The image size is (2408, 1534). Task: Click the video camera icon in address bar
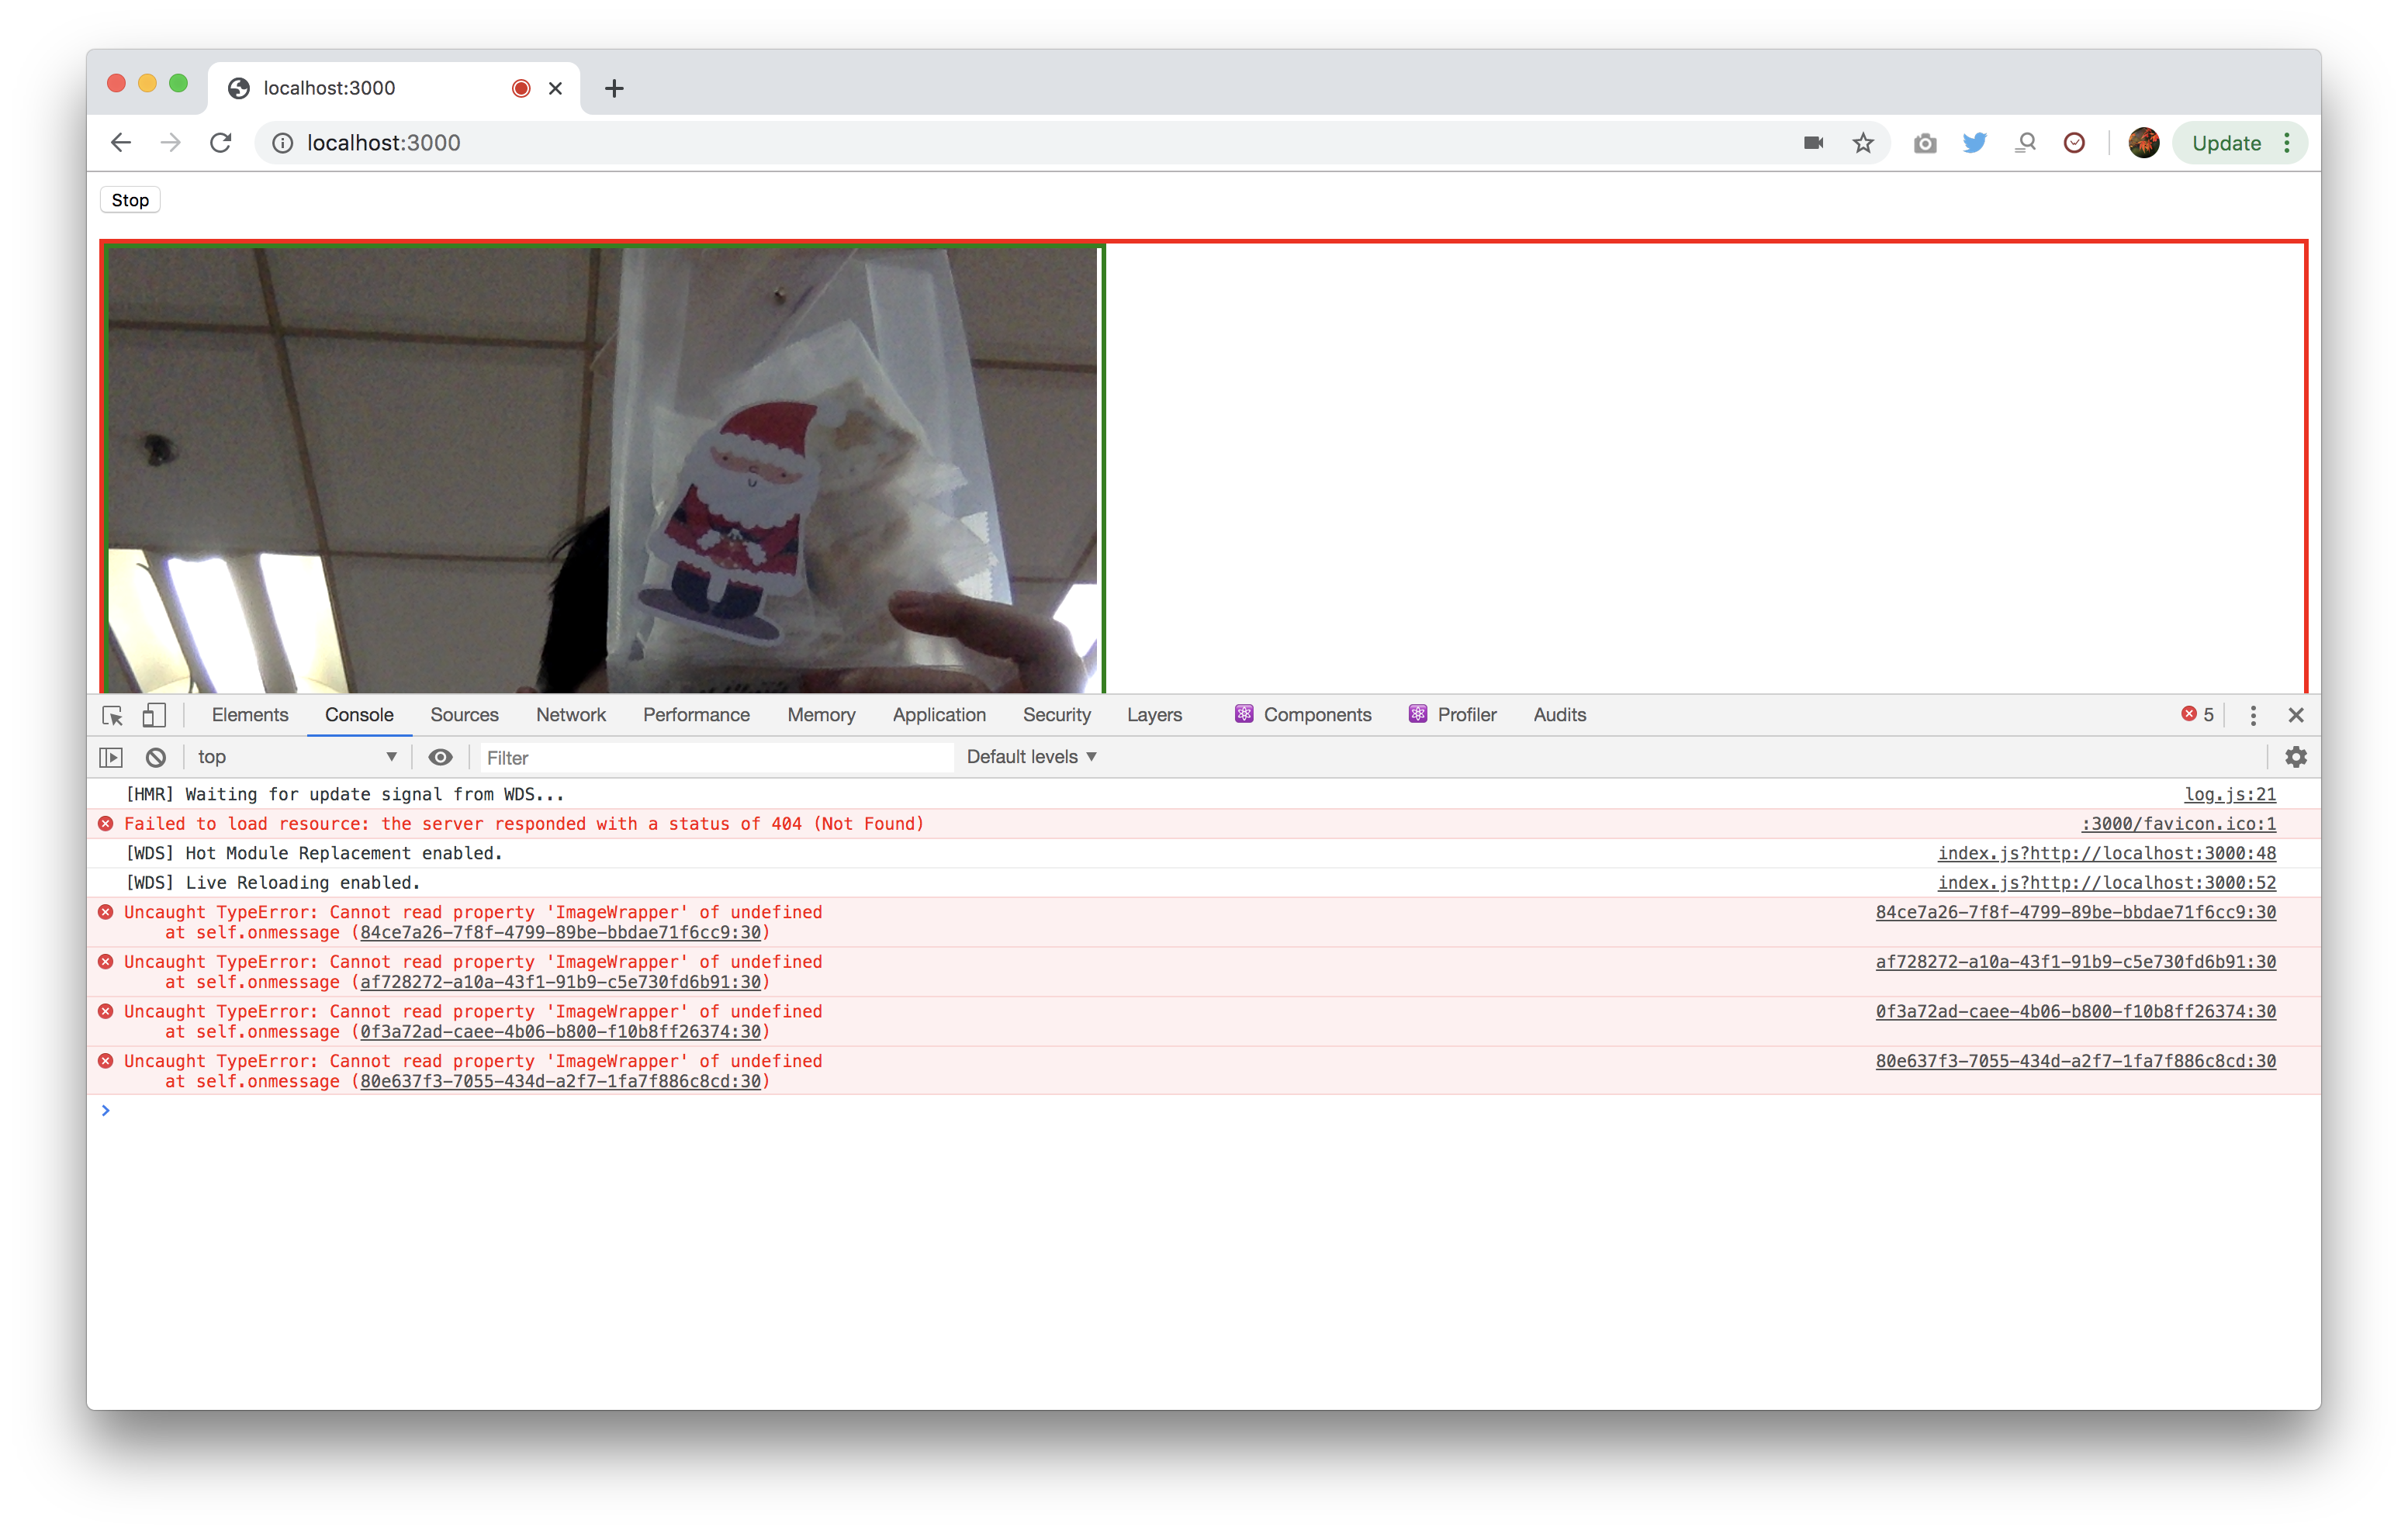click(1812, 142)
